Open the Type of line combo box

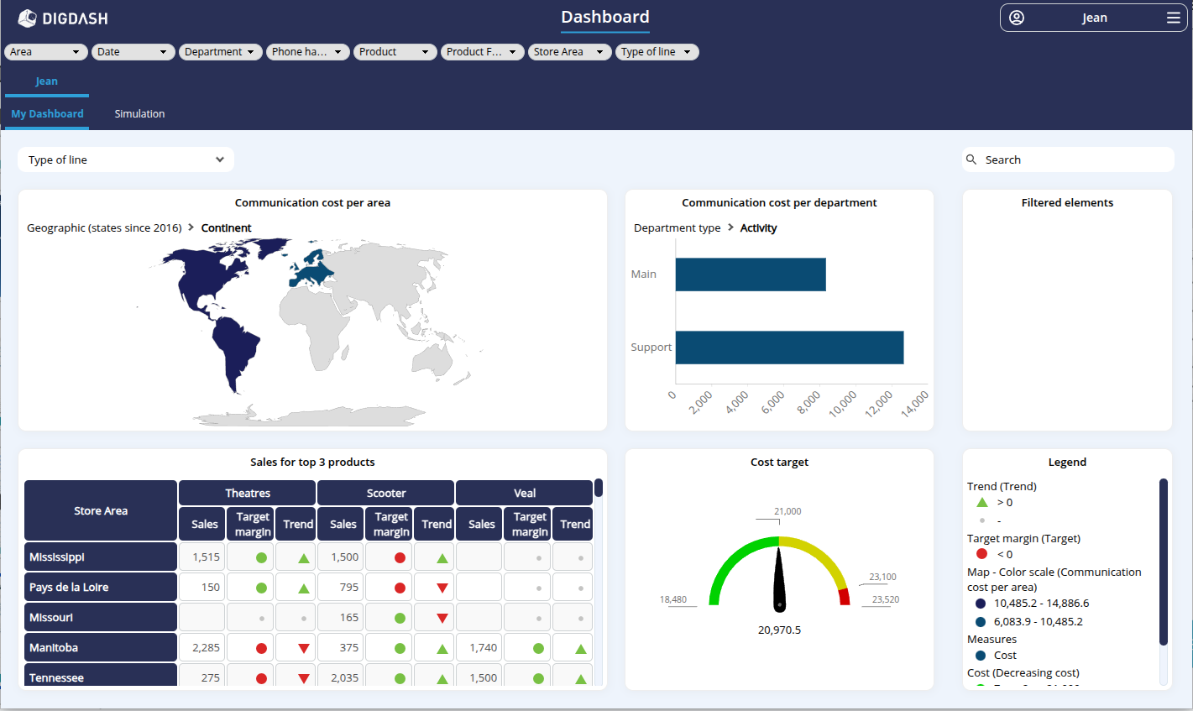pos(126,159)
